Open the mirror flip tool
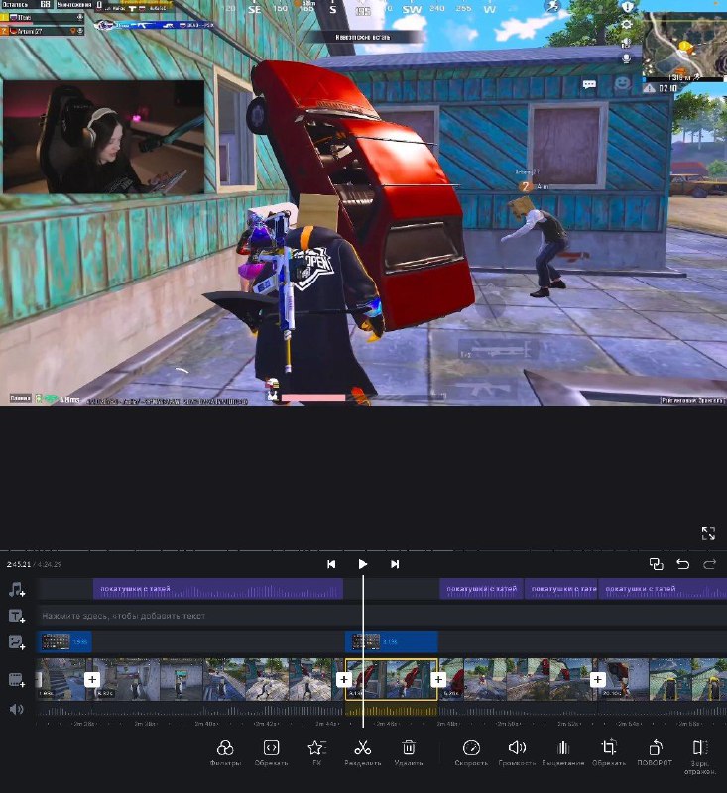Screen dimensions: 727x793 [700, 749]
